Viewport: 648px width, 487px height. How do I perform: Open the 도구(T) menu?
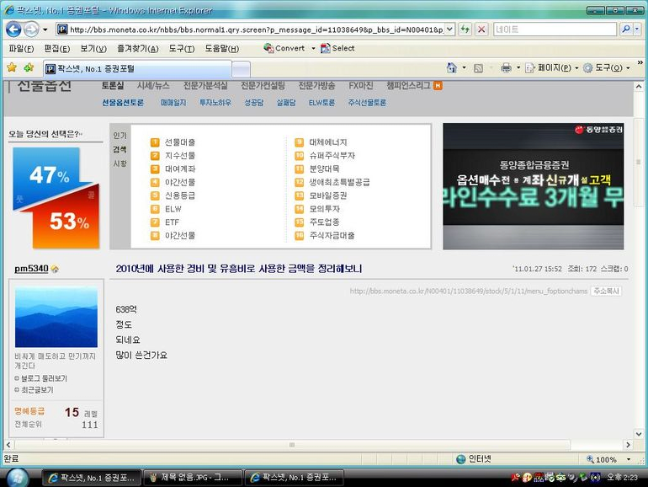(x=182, y=48)
